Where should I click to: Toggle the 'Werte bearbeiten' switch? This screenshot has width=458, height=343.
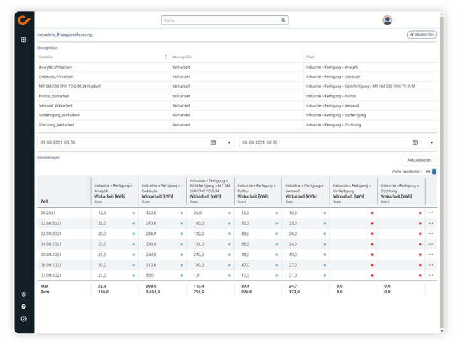(431, 171)
